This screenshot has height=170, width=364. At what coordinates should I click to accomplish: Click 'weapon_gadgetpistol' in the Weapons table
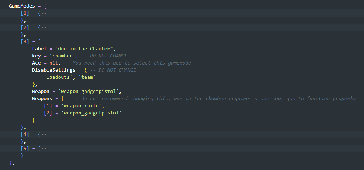pyautogui.click(x=91, y=113)
